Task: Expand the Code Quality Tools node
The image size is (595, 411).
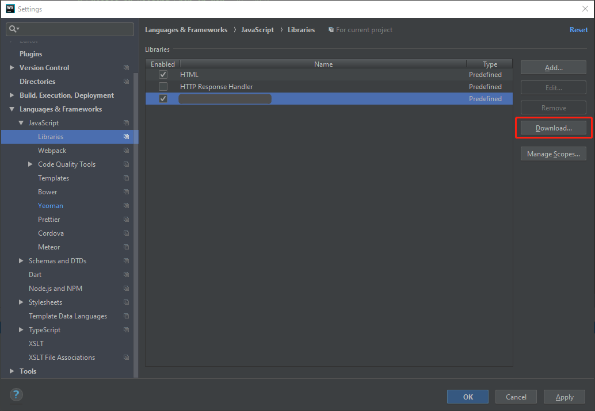Action: [30, 164]
